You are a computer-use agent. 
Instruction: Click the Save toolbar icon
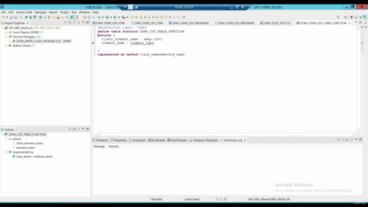click(11, 17)
